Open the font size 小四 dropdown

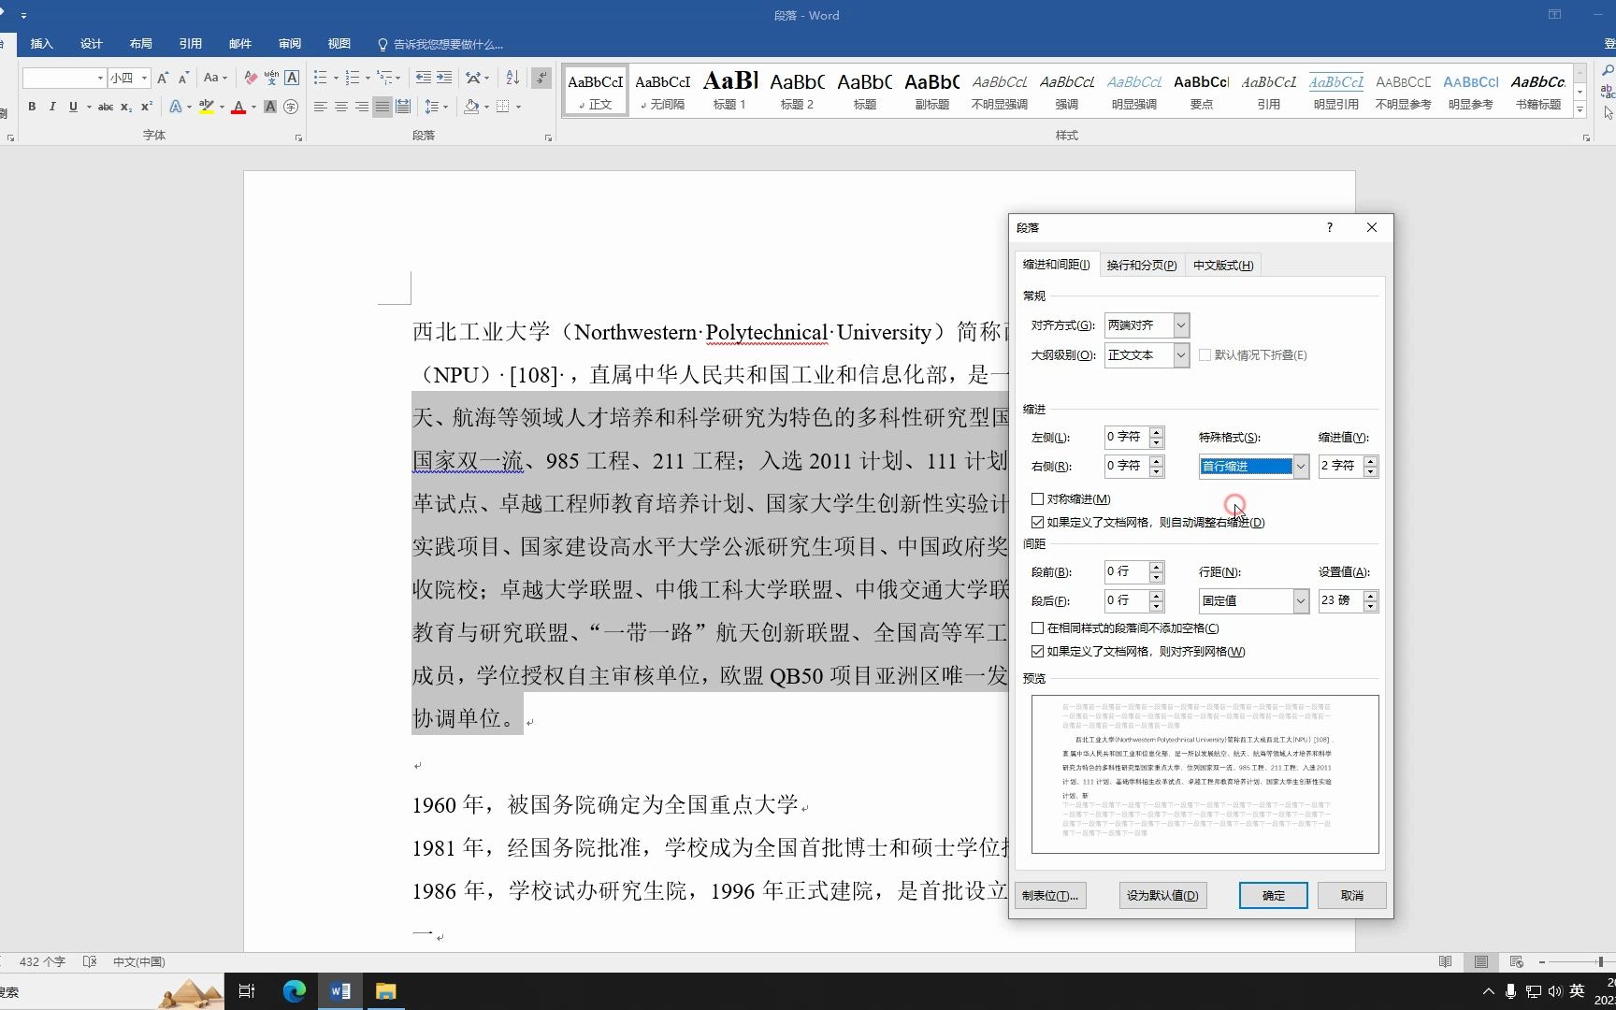(x=144, y=78)
